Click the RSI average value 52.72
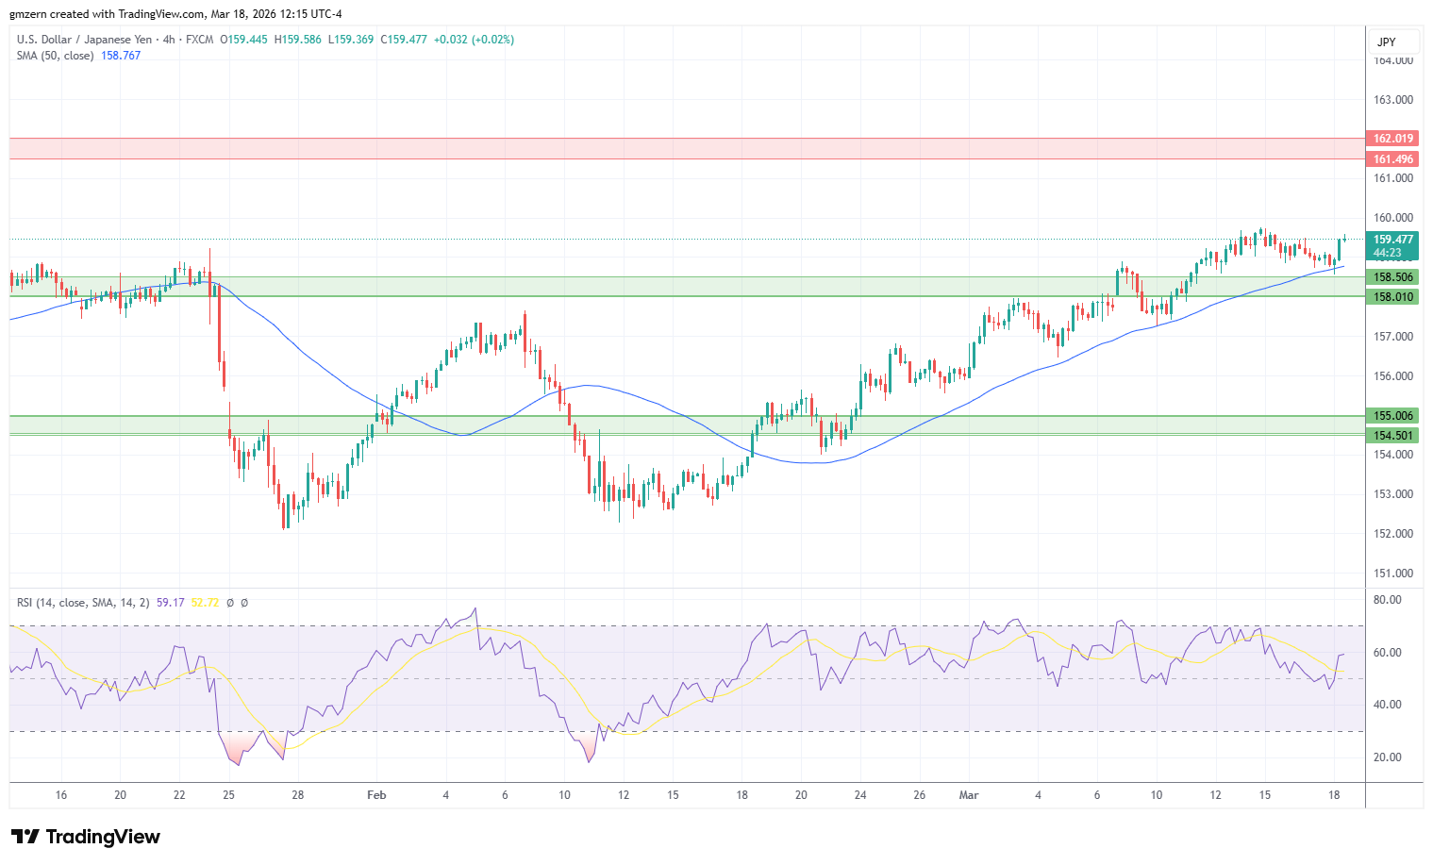Image resolution: width=1433 pixels, height=865 pixels. (x=205, y=602)
